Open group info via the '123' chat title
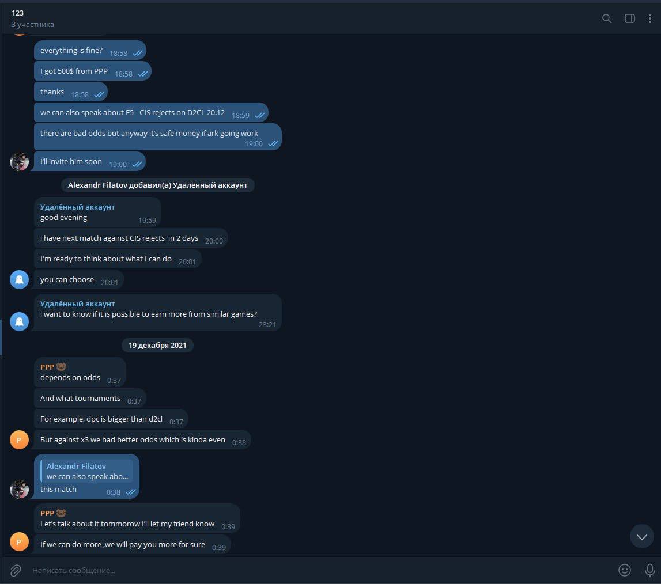The width and height of the screenshot is (661, 584). 18,13
